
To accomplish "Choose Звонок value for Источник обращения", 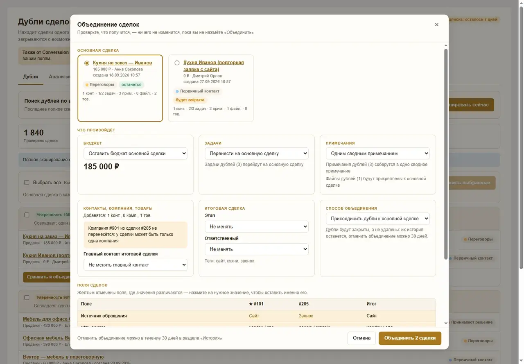I will (306, 316).
